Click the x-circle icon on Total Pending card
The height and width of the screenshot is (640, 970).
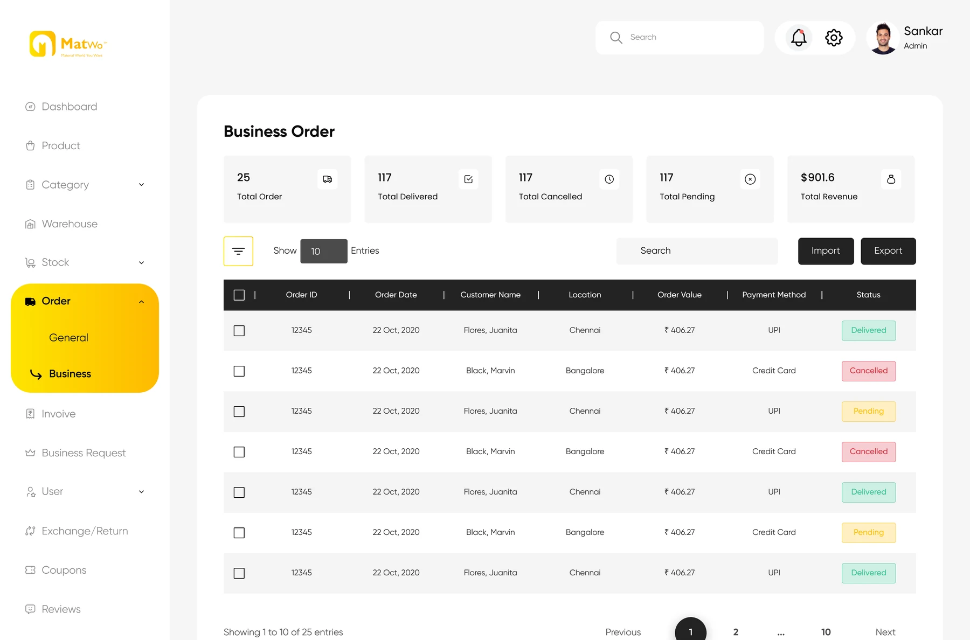[750, 179]
